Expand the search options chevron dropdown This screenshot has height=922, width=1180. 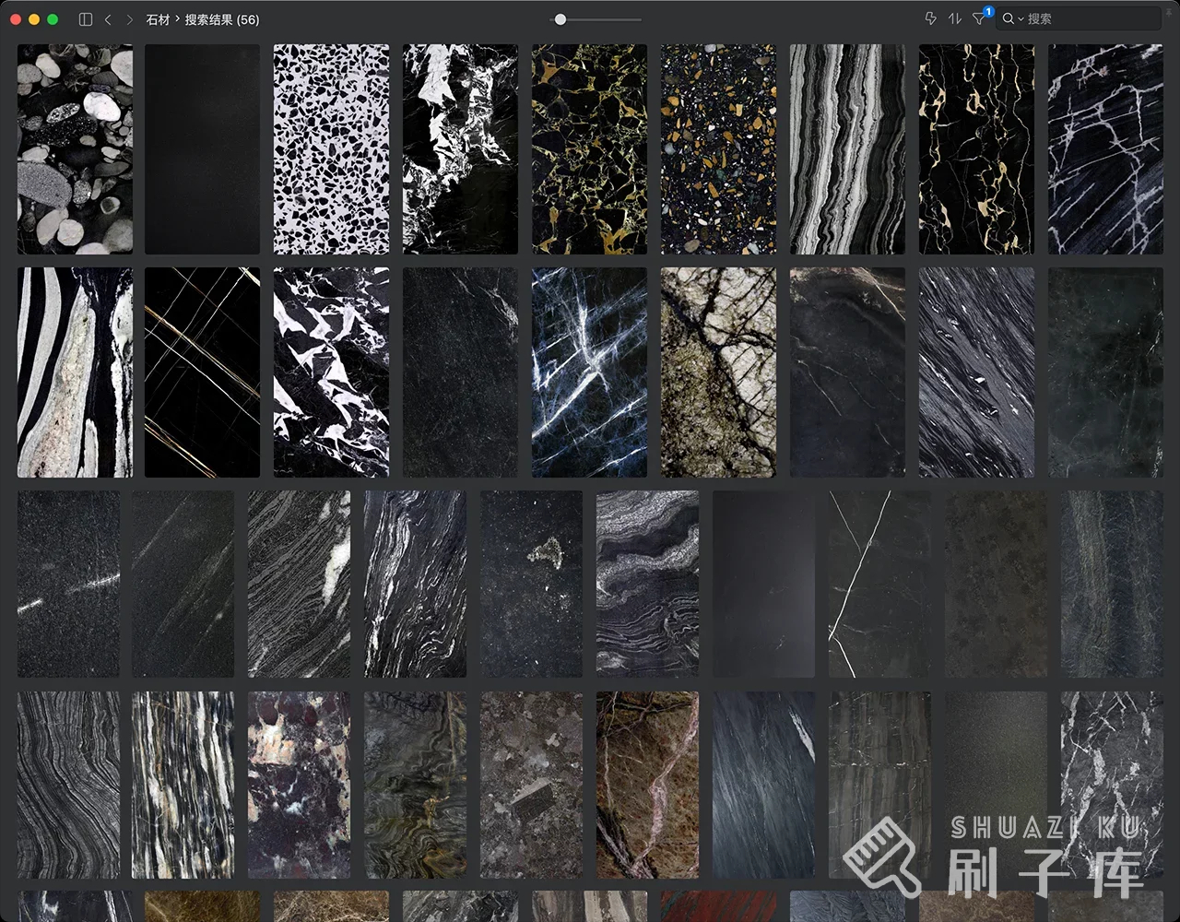click(1021, 19)
